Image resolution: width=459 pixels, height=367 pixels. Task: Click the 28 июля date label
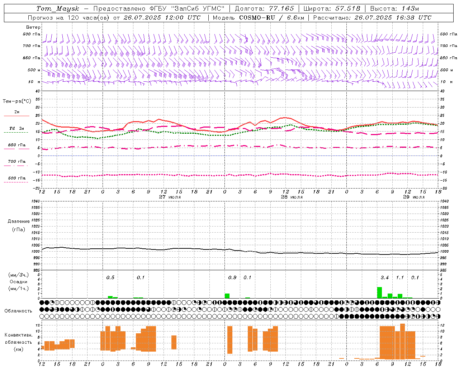(x=292, y=197)
